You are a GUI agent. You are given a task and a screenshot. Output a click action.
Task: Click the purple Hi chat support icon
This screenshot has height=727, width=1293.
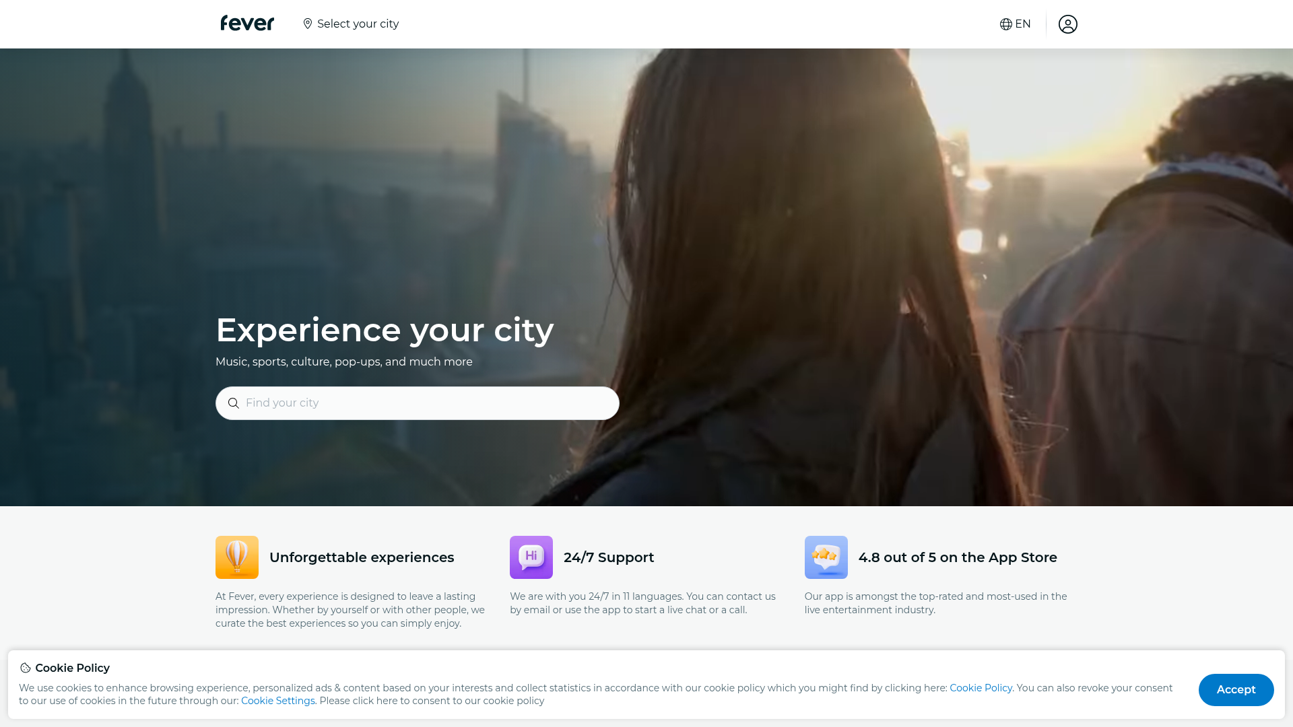(531, 557)
